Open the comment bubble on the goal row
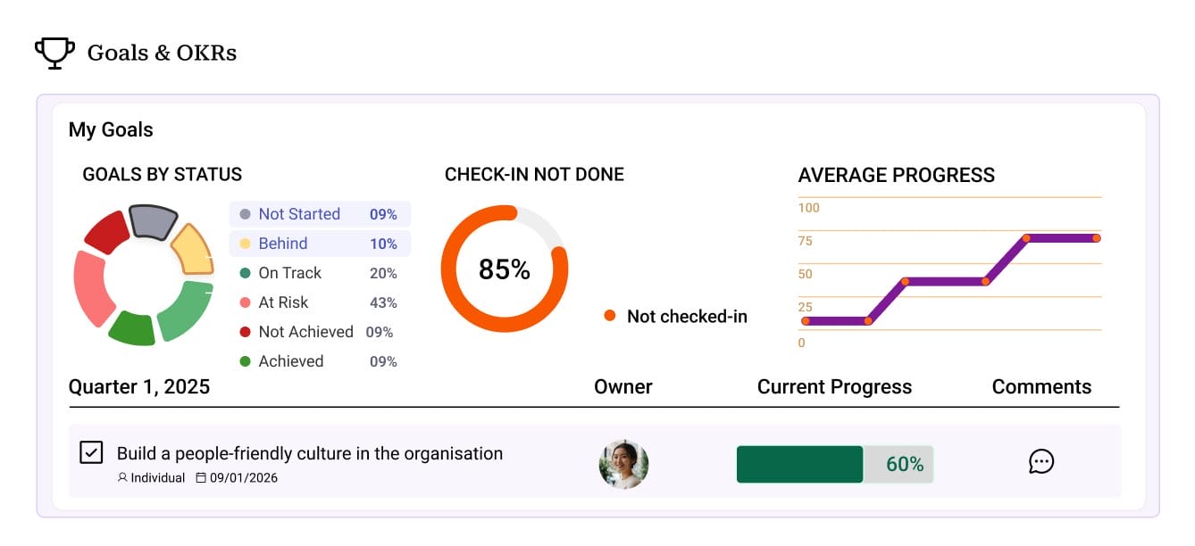The height and width of the screenshot is (546, 1195). tap(1040, 462)
